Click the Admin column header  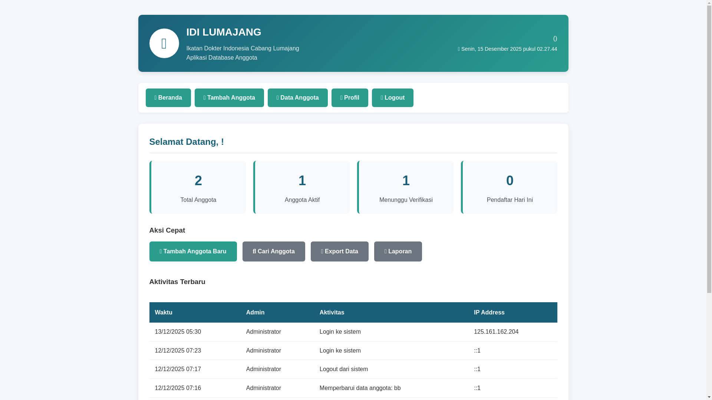tap(277, 313)
